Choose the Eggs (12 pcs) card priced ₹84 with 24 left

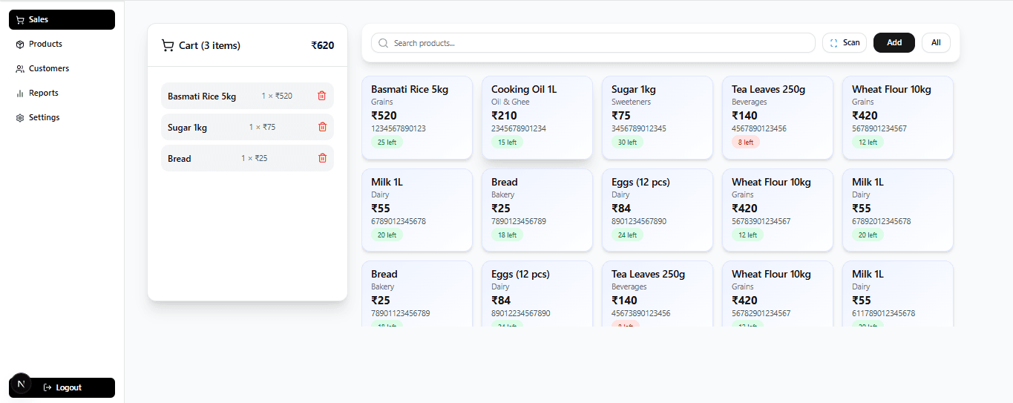(658, 210)
